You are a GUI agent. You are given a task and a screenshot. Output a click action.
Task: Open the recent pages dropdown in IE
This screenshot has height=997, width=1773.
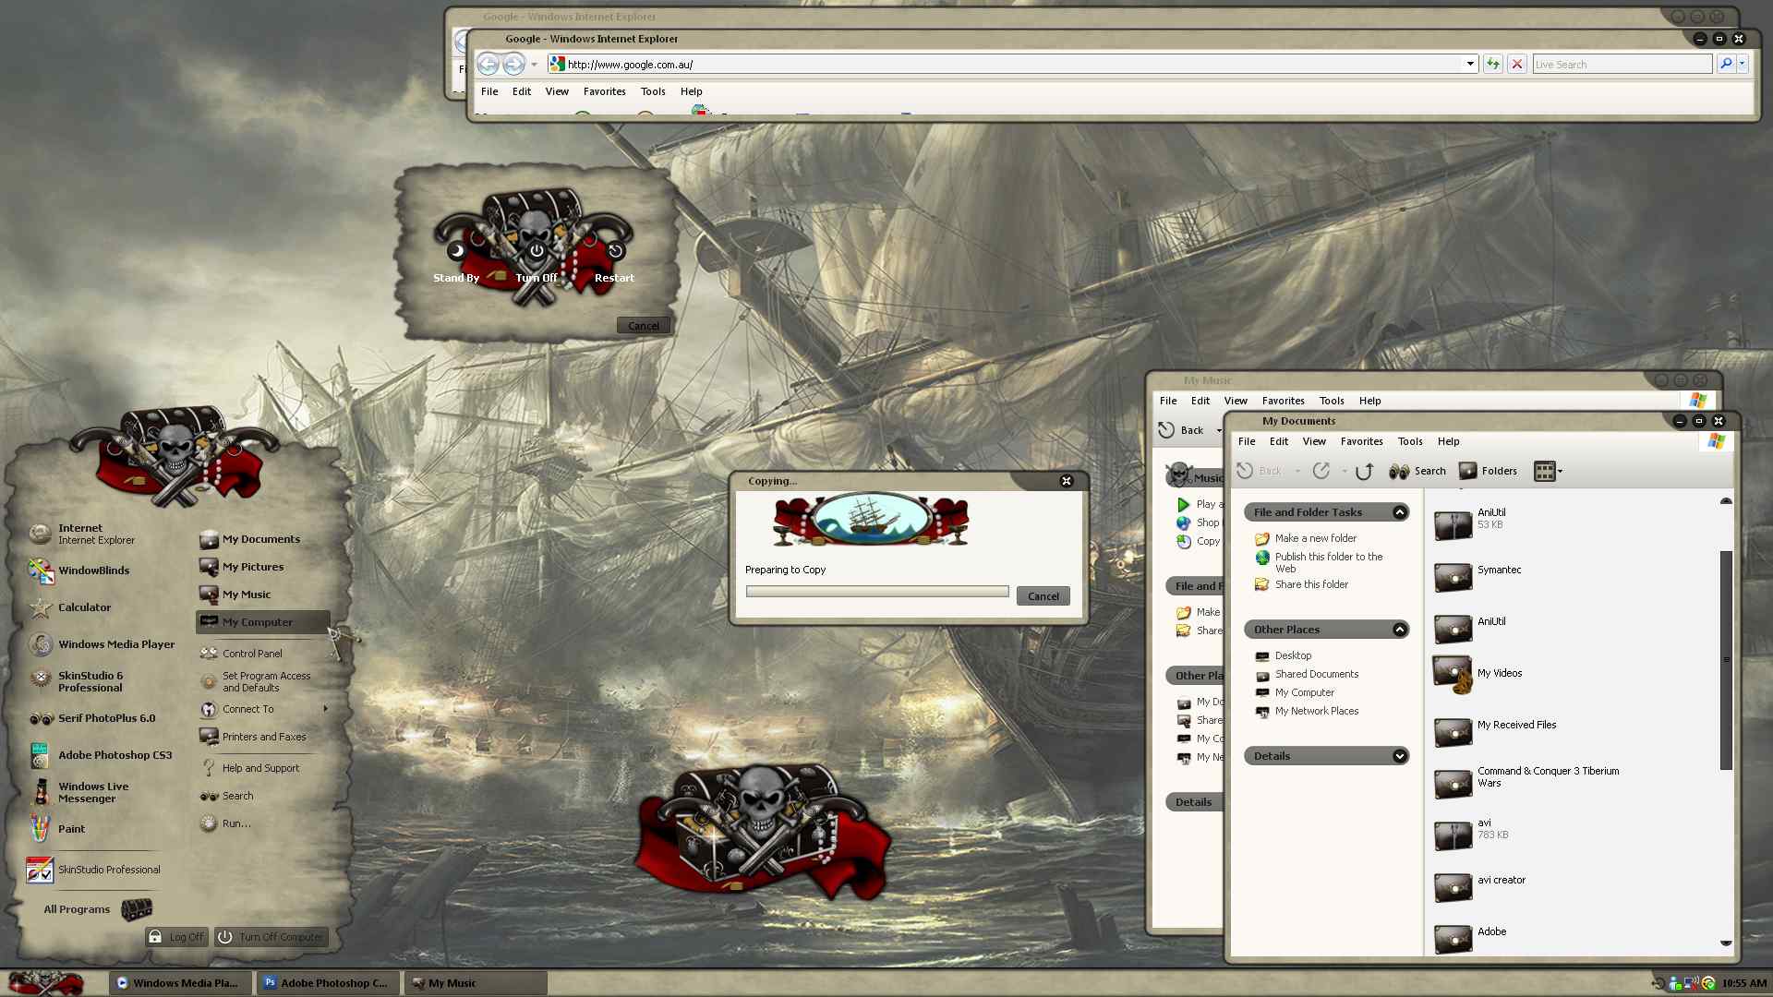534,65
